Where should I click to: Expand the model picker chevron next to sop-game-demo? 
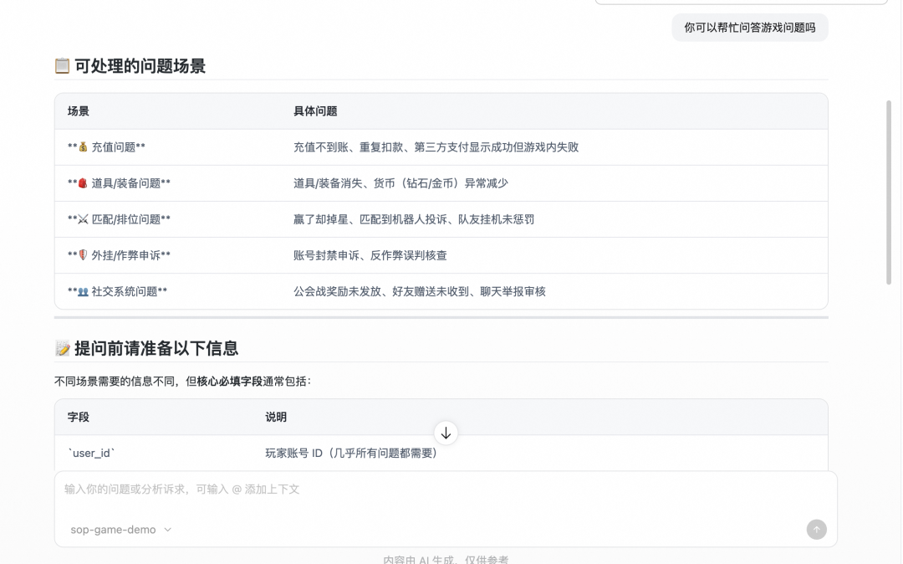166,530
